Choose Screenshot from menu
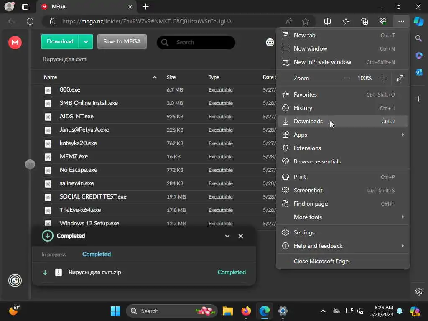 coord(343,190)
